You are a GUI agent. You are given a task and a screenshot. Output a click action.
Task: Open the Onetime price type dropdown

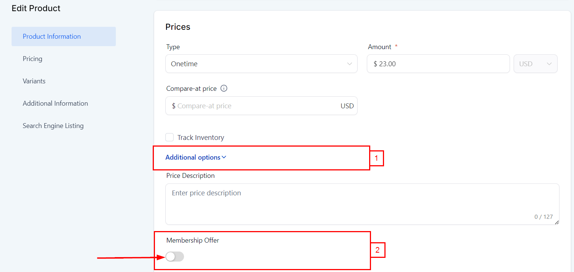(x=261, y=64)
